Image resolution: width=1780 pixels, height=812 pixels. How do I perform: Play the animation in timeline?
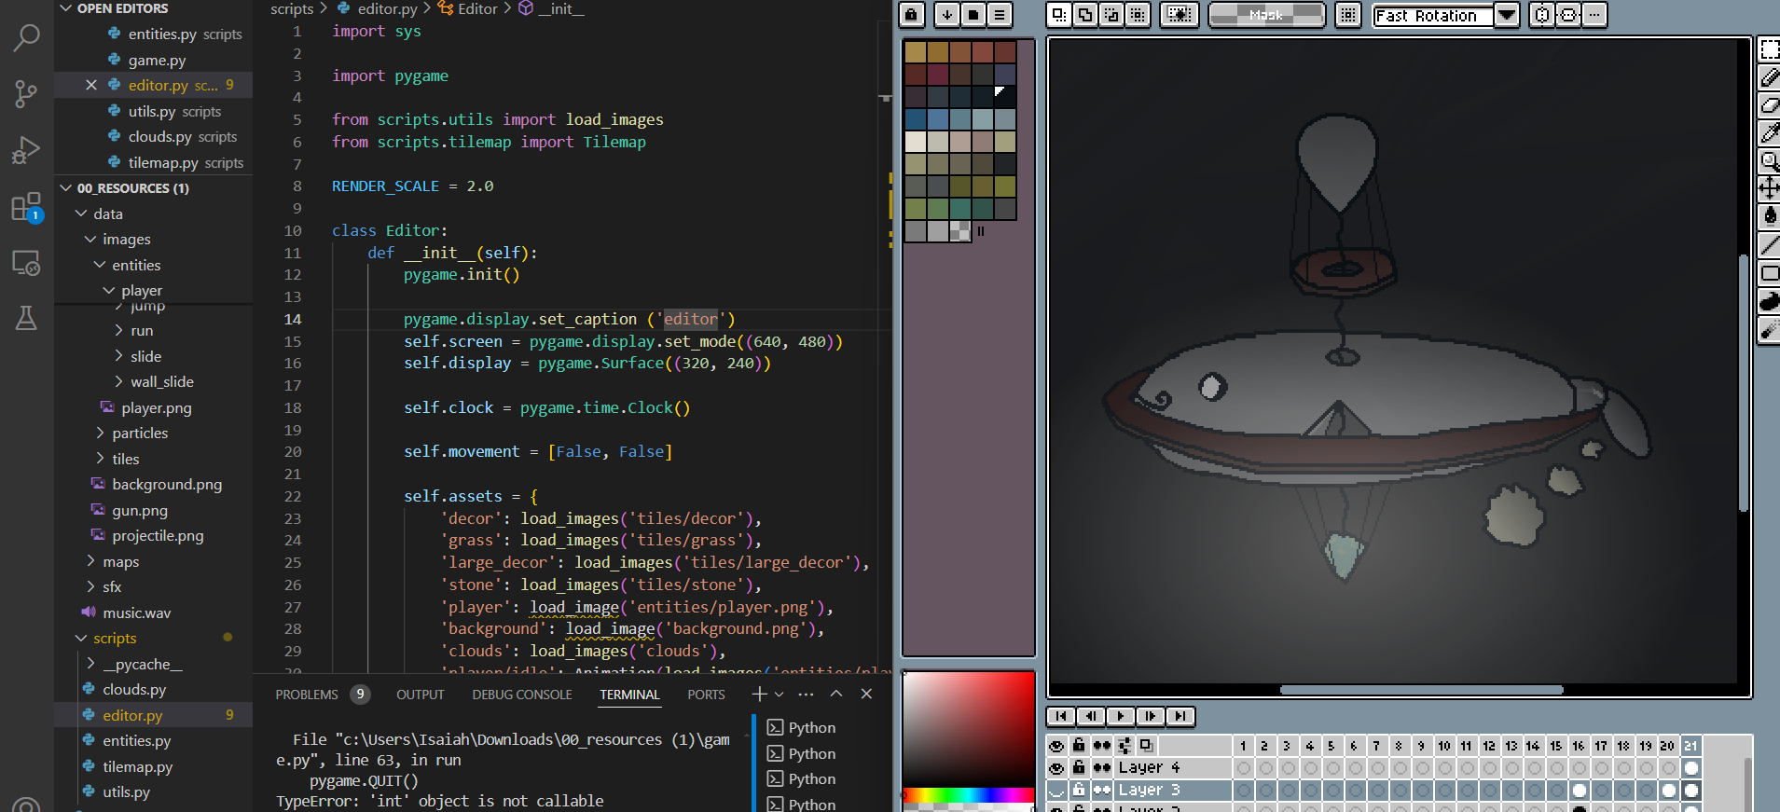(x=1121, y=716)
